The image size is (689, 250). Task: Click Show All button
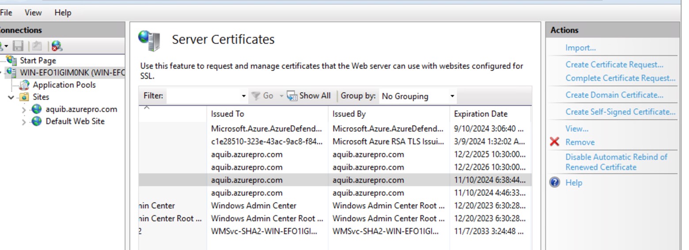tap(308, 96)
